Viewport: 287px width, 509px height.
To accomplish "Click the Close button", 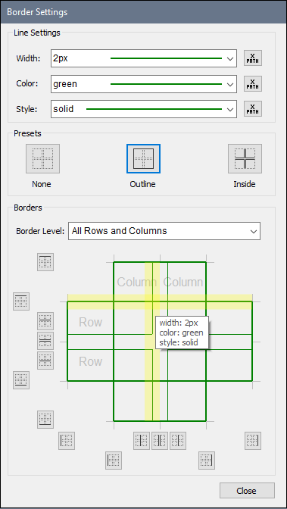I will (247, 490).
